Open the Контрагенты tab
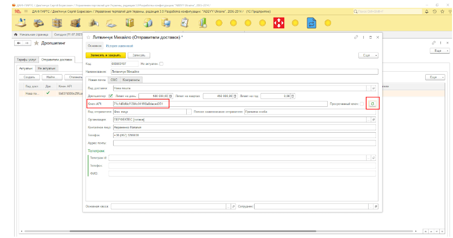This screenshot has height=238, width=453. click(x=131, y=80)
